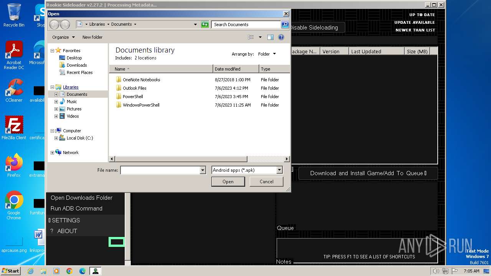Image resolution: width=491 pixels, height=276 pixels.
Task: Click the Start button
Action: [11, 271]
